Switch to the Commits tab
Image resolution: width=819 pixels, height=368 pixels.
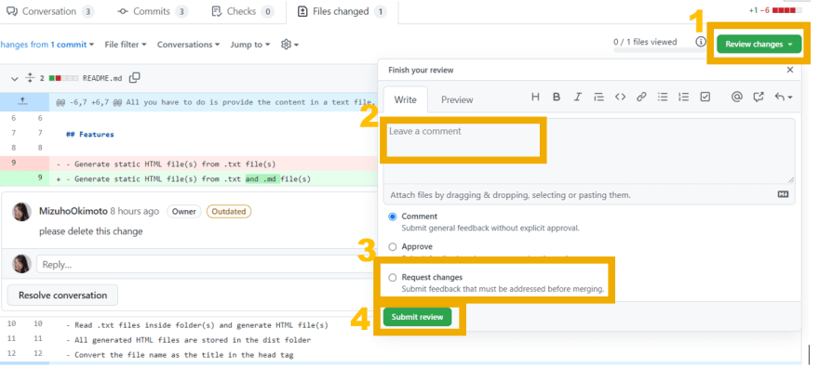click(153, 11)
